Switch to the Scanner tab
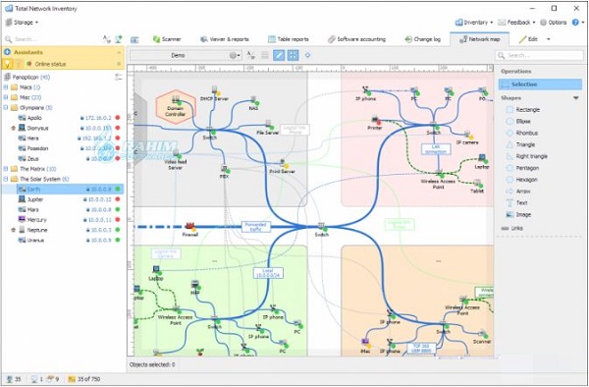589x387 pixels. point(167,39)
